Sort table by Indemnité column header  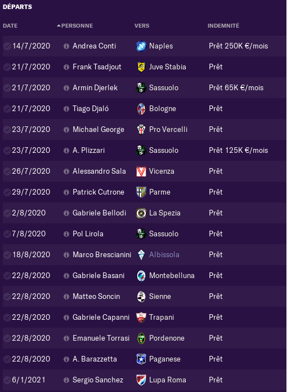[x=223, y=26]
